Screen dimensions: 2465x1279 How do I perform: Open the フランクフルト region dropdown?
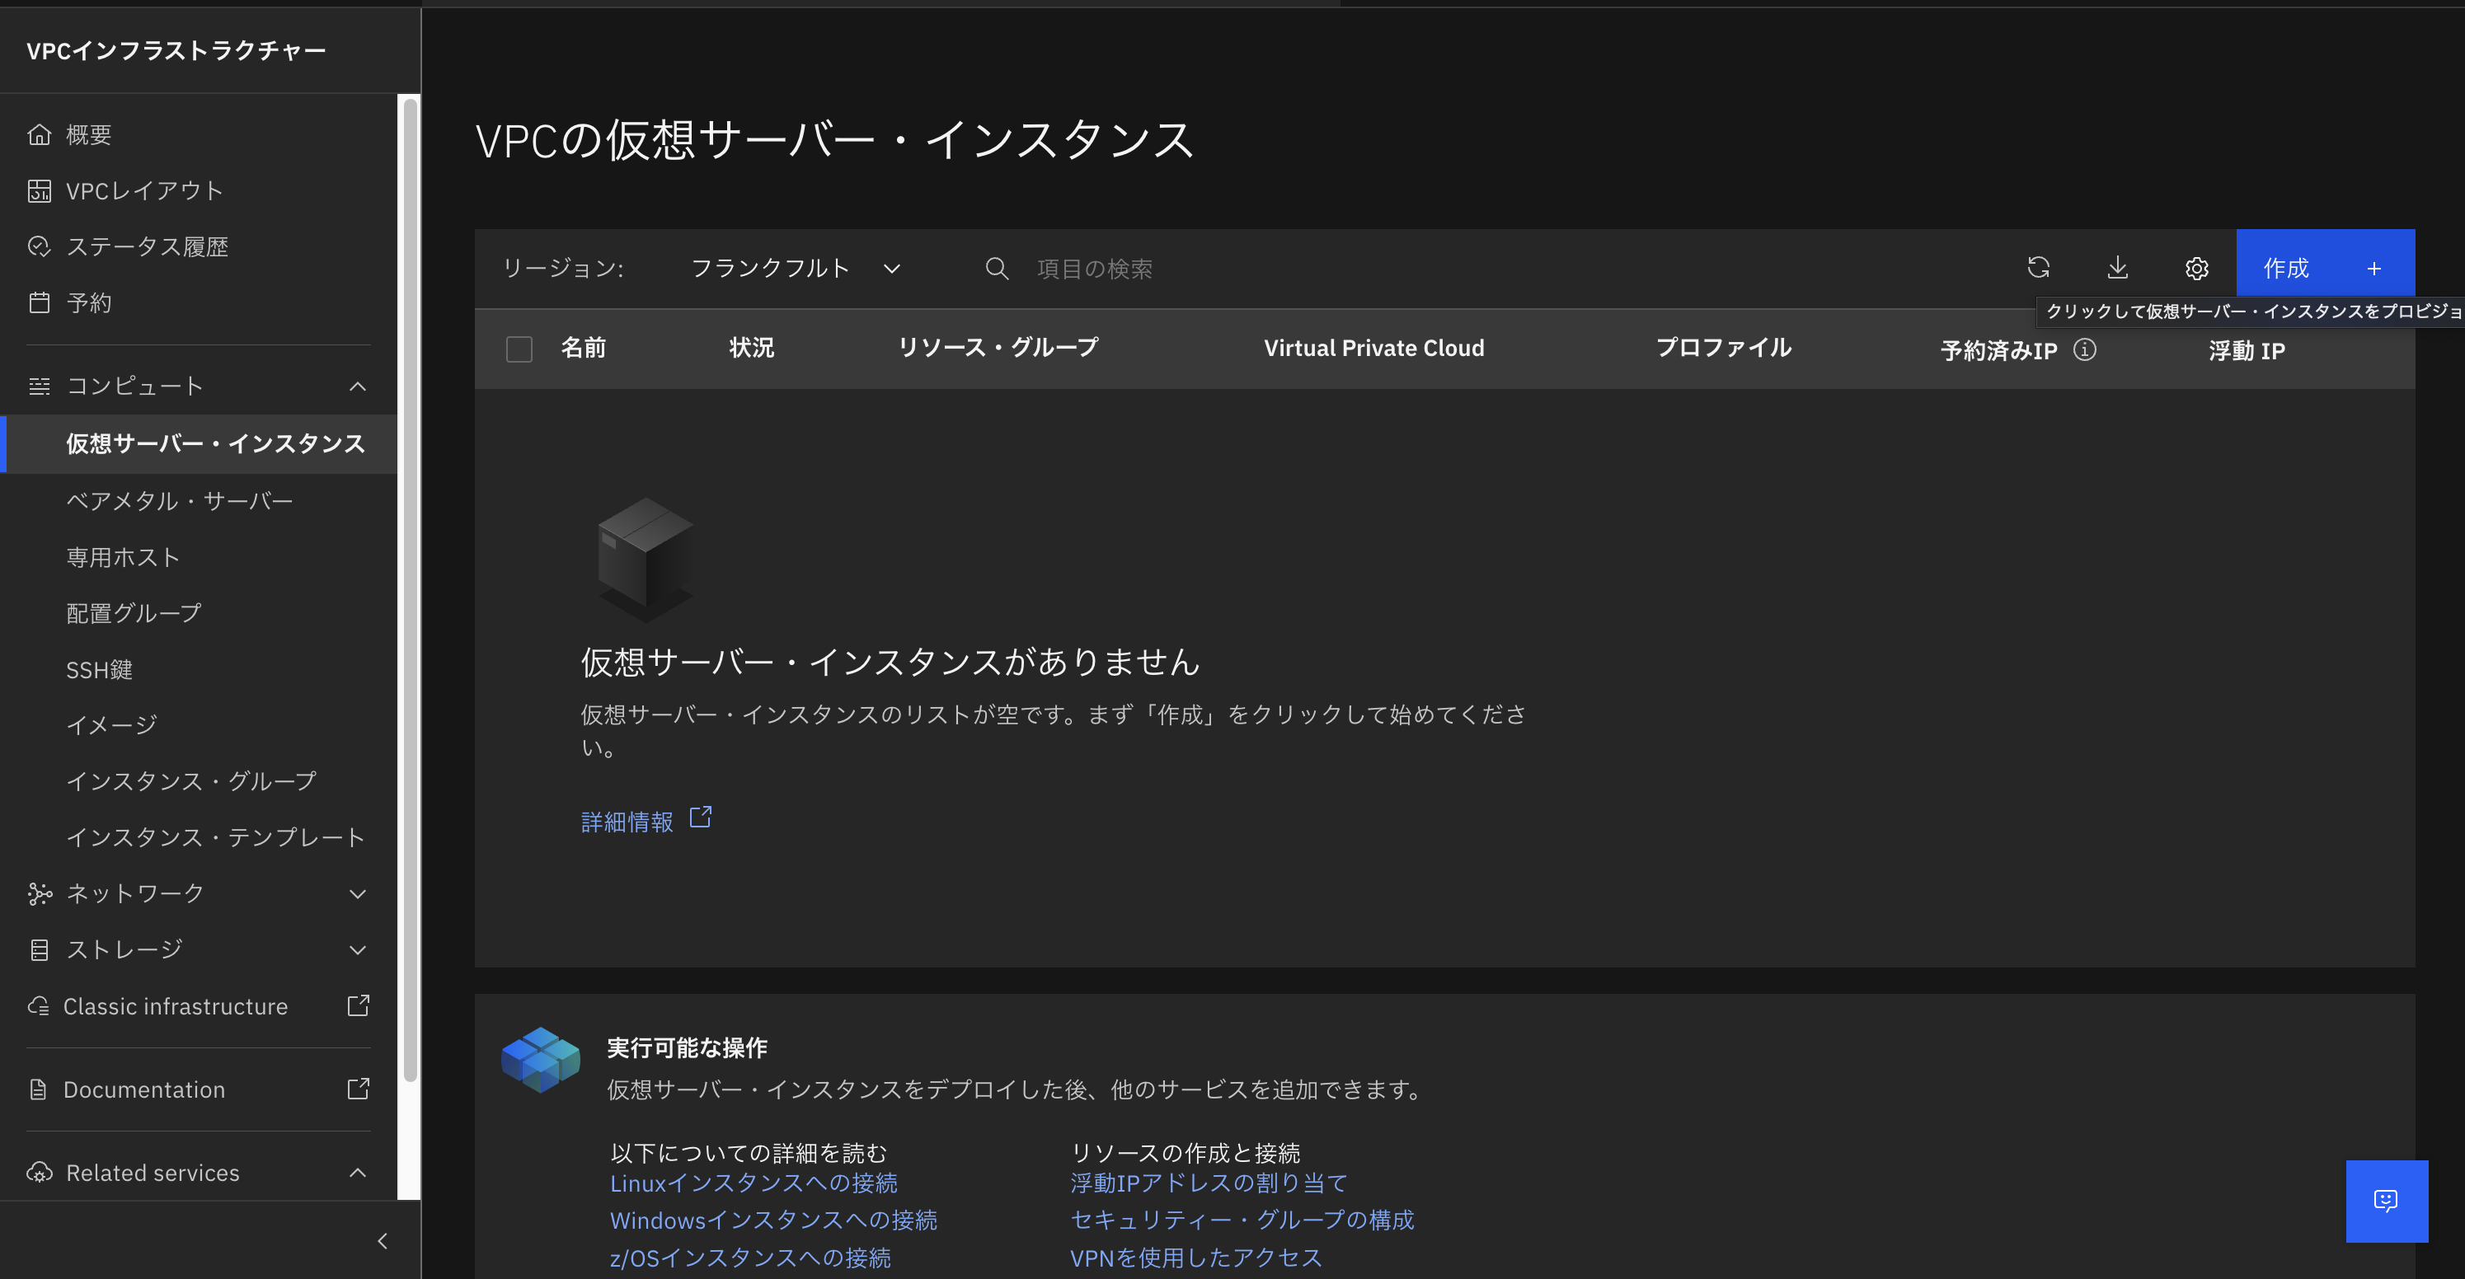(x=794, y=268)
